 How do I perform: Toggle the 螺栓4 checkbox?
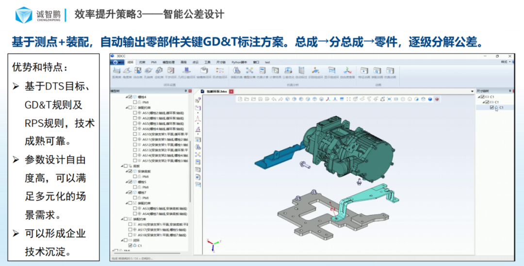(131, 97)
